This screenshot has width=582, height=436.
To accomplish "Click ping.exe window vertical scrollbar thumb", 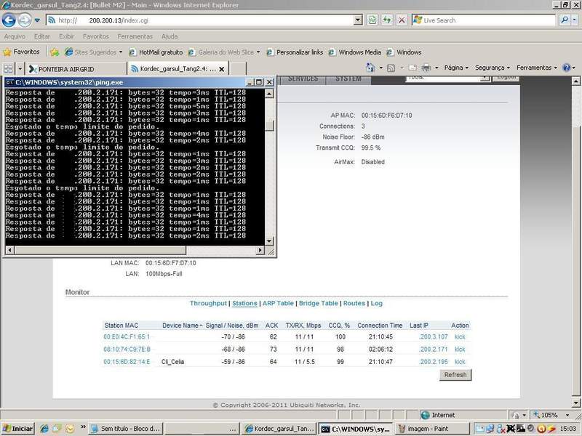I will [270, 126].
